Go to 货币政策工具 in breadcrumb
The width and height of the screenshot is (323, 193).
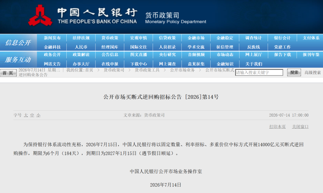click(x=147, y=70)
